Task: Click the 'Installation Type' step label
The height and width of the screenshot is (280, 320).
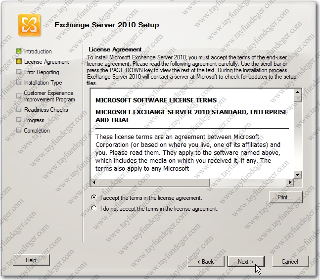Action: tap(43, 83)
